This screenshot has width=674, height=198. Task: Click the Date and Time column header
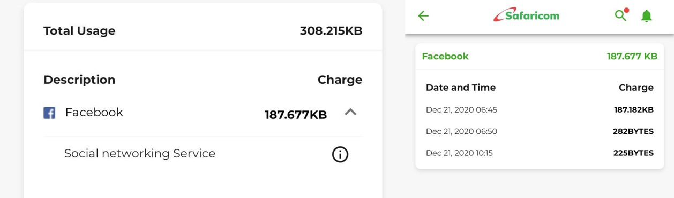[x=461, y=88]
